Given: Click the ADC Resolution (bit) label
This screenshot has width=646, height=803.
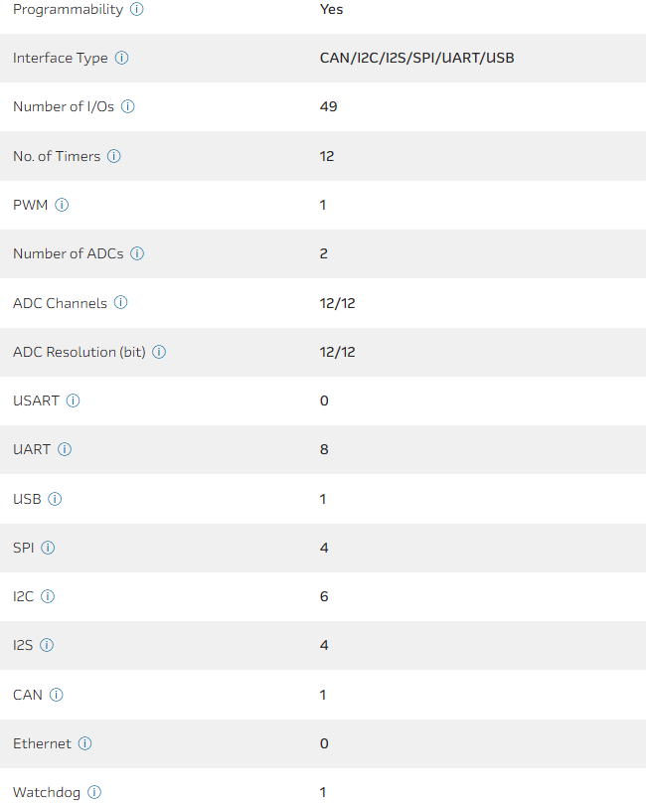Looking at the screenshot, I should (x=80, y=352).
